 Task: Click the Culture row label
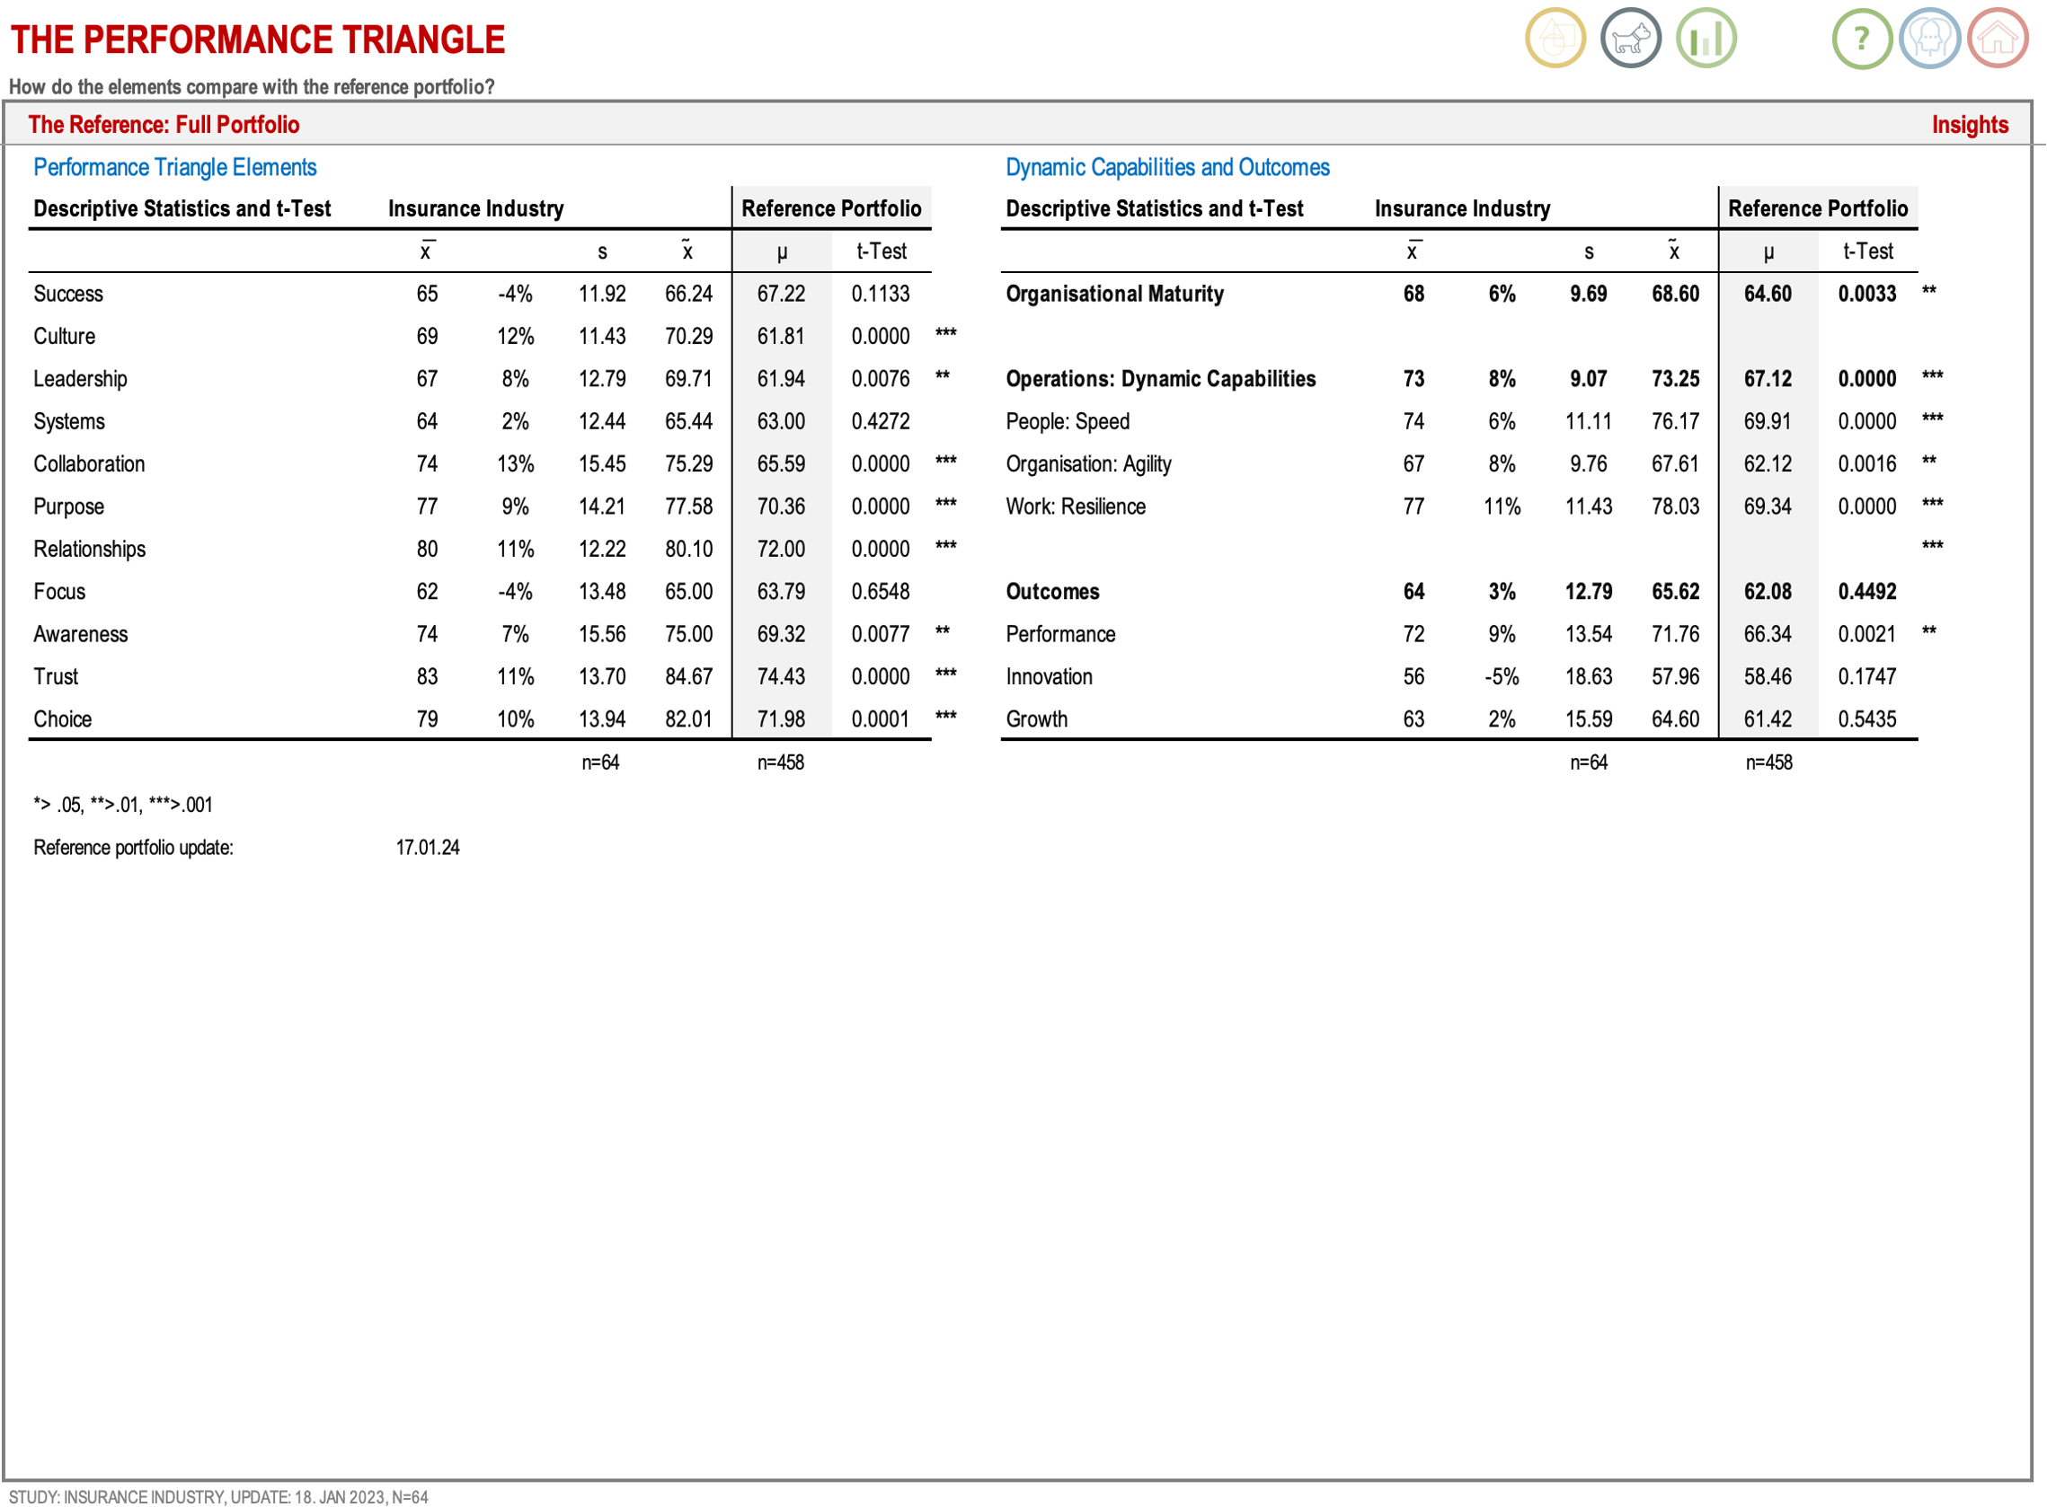tap(65, 337)
